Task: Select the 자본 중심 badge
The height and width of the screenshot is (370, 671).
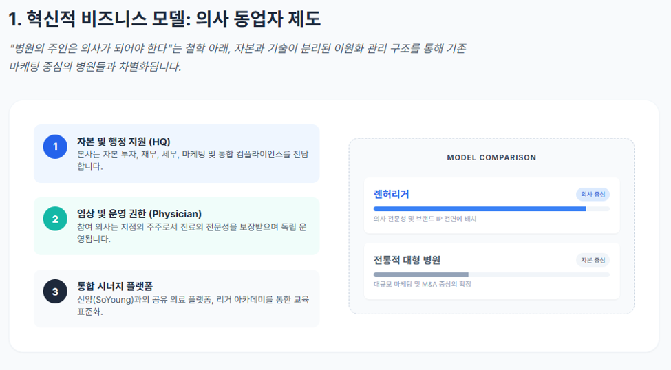Action: pos(593,260)
